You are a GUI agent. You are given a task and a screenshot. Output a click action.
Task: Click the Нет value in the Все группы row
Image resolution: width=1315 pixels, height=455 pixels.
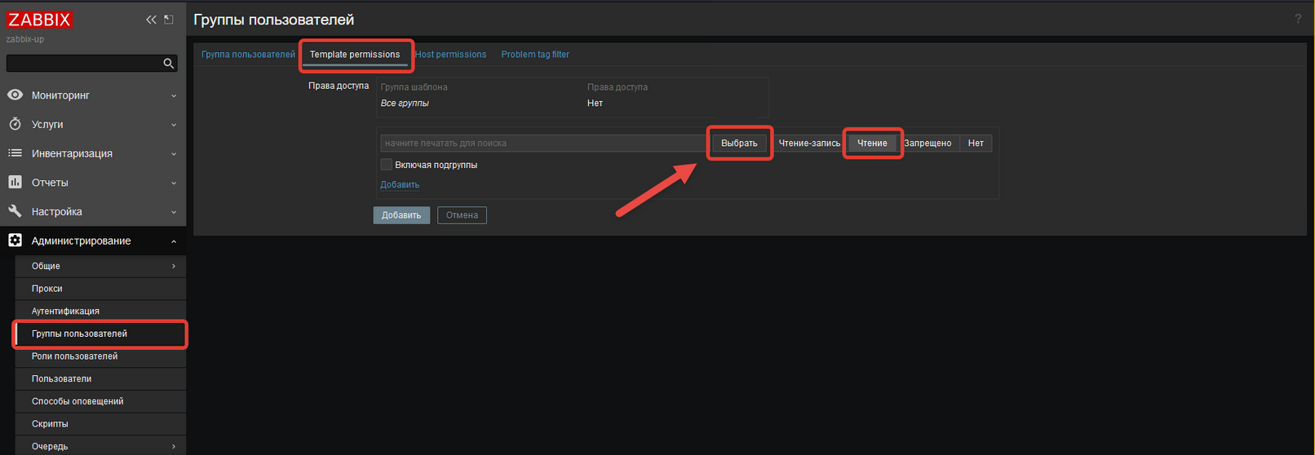[595, 104]
